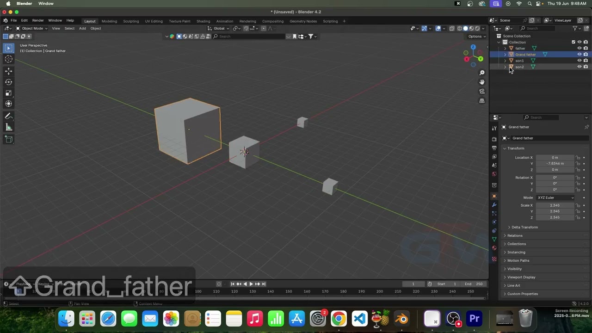Select the Measure tool
The height and width of the screenshot is (333, 592).
(x=8, y=127)
